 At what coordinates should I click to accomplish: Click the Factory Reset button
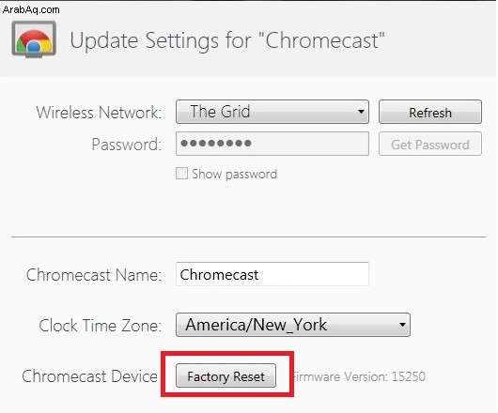pyautogui.click(x=226, y=375)
